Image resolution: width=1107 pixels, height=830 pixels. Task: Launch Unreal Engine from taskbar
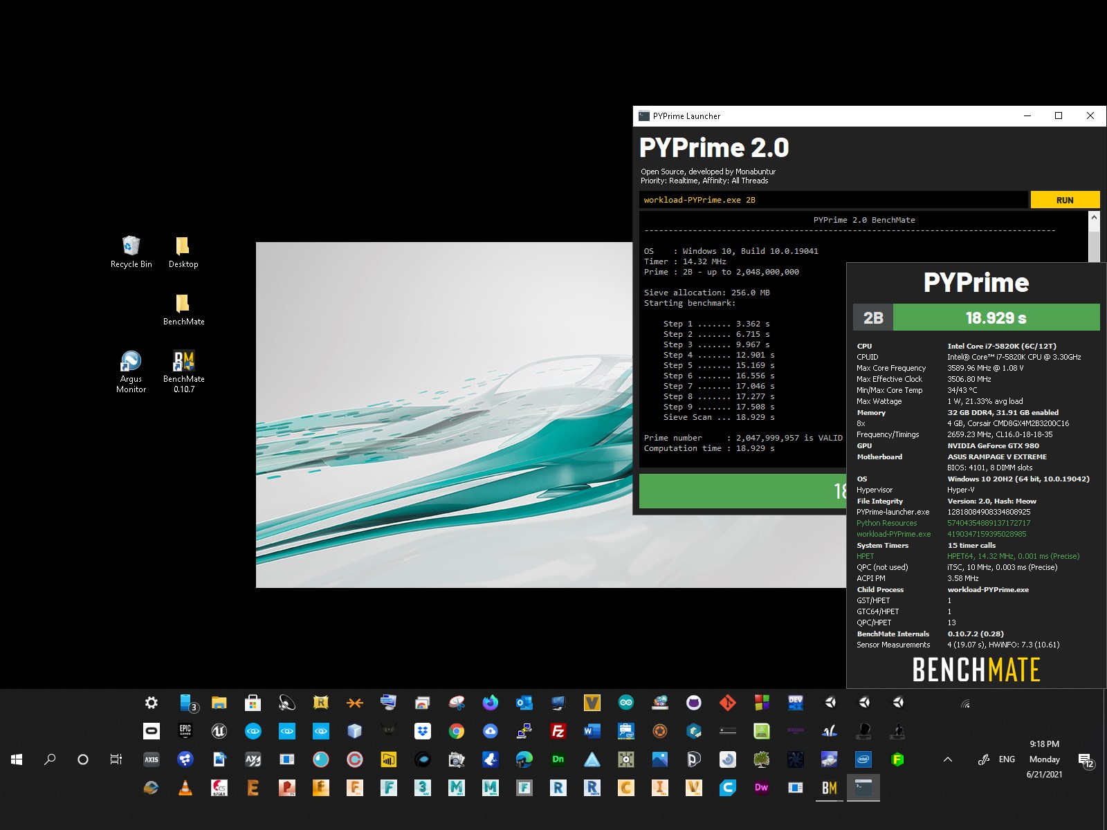[219, 731]
